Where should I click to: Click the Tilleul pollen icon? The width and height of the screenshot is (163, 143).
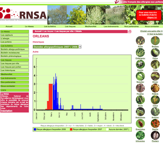(x=155, y=100)
